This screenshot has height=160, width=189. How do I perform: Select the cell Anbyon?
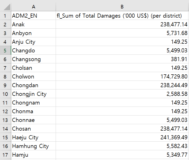(x=33, y=33)
